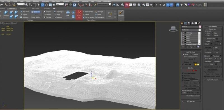The width and height of the screenshot is (224, 110).
Task: Enable the Use Stack Selection checkbox
Action: click(183, 74)
